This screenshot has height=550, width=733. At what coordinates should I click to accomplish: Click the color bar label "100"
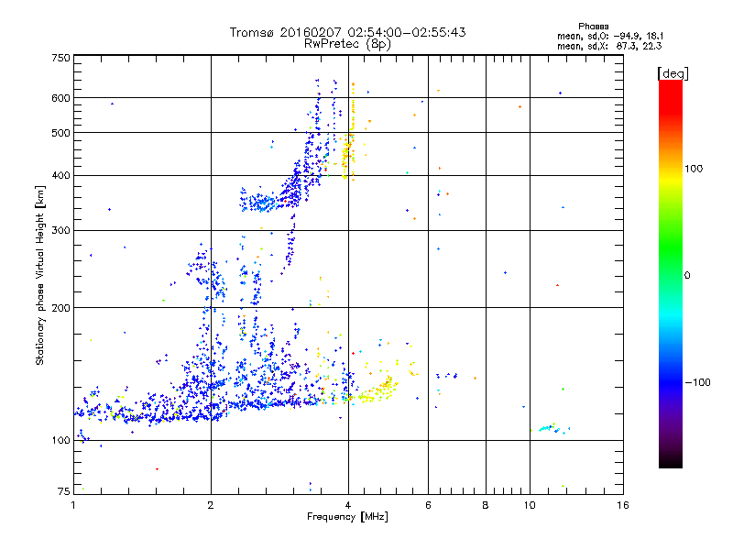(695, 169)
